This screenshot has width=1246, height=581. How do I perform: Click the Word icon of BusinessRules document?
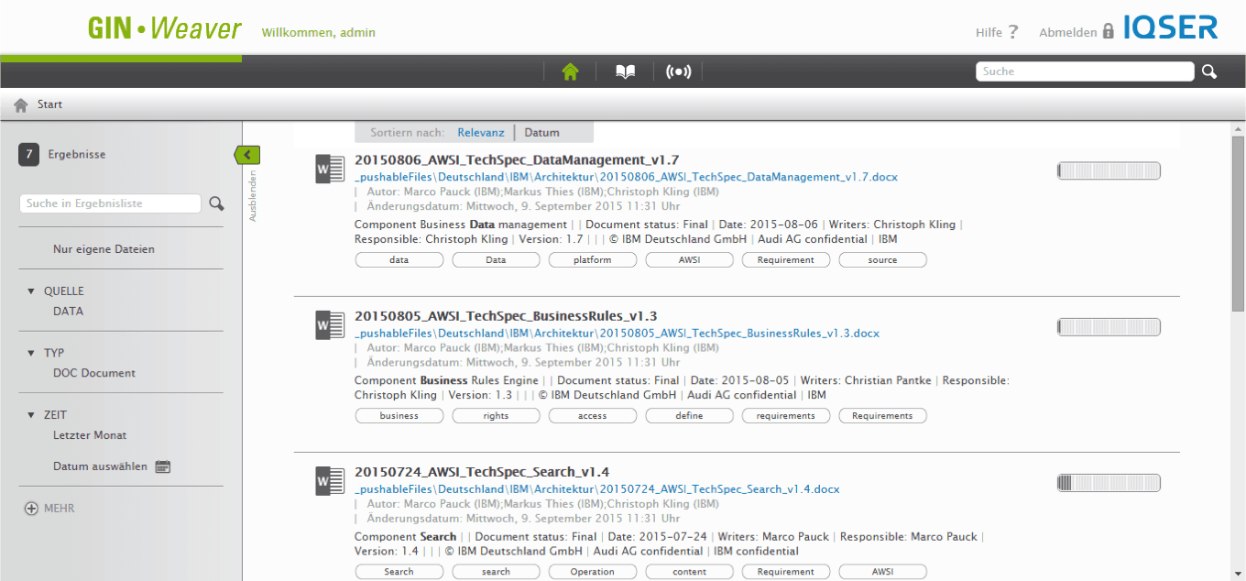pos(330,324)
